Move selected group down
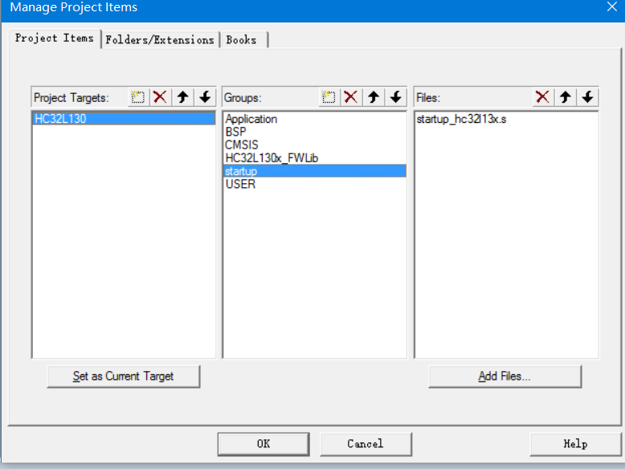 point(396,97)
